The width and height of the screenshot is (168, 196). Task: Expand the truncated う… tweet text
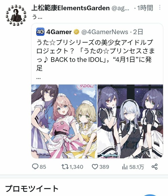tap(37, 17)
